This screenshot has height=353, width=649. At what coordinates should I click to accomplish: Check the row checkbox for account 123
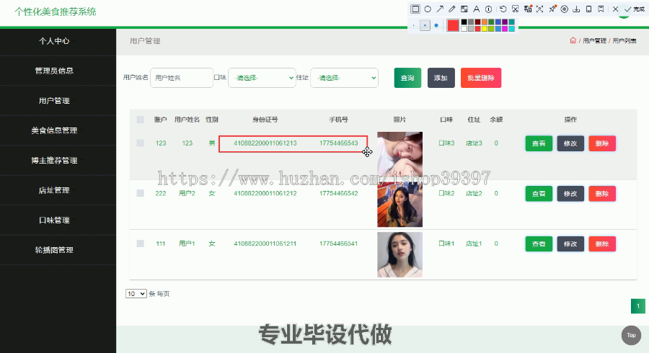point(141,143)
